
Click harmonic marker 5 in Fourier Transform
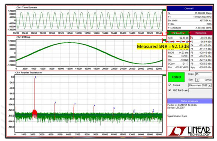click(114, 108)
